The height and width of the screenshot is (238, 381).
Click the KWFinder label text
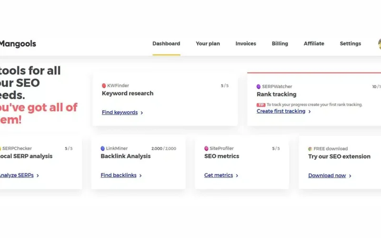[x=118, y=86]
